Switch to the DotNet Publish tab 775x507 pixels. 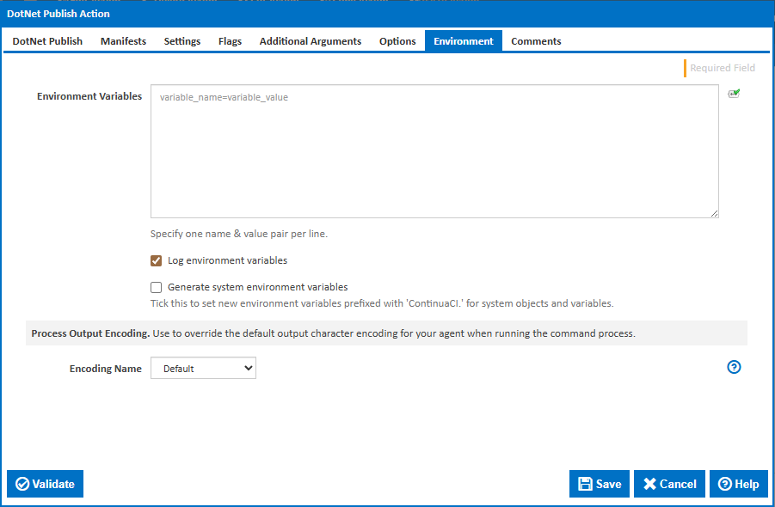pyautogui.click(x=46, y=40)
